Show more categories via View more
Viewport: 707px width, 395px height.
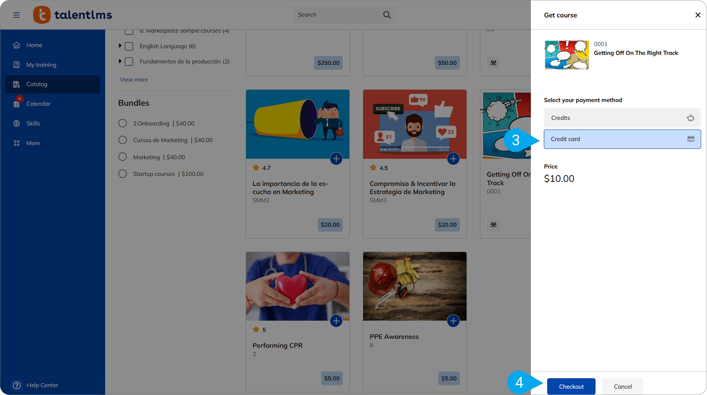click(134, 80)
